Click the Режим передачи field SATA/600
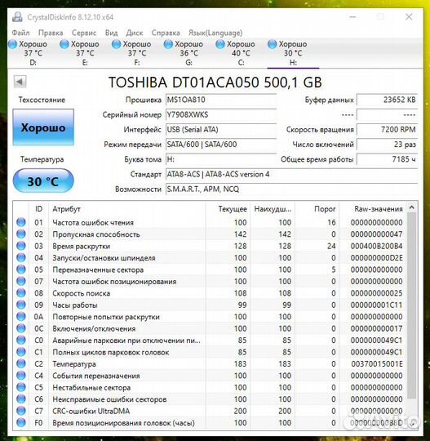The image size is (430, 441). point(221,145)
